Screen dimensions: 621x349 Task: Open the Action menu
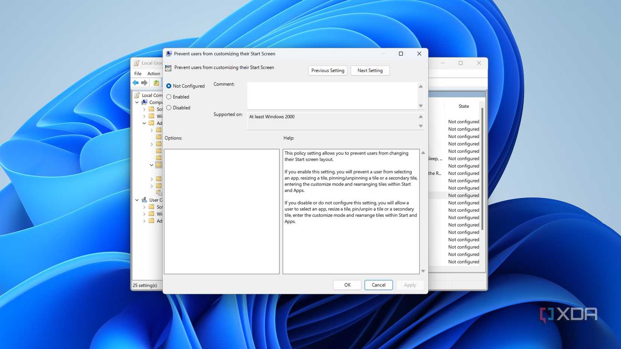(154, 74)
